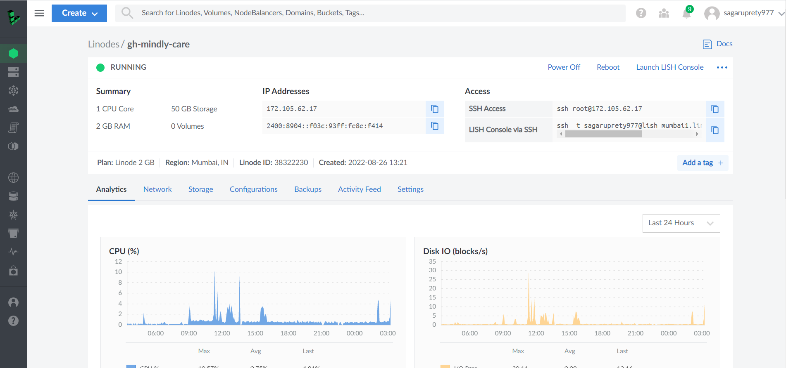
Task: Open the community icon in the top bar
Action: coord(664,14)
